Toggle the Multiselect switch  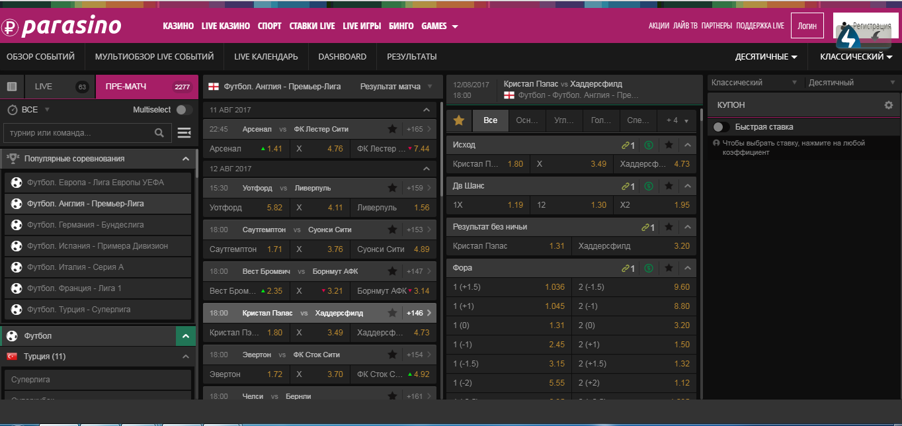click(184, 110)
